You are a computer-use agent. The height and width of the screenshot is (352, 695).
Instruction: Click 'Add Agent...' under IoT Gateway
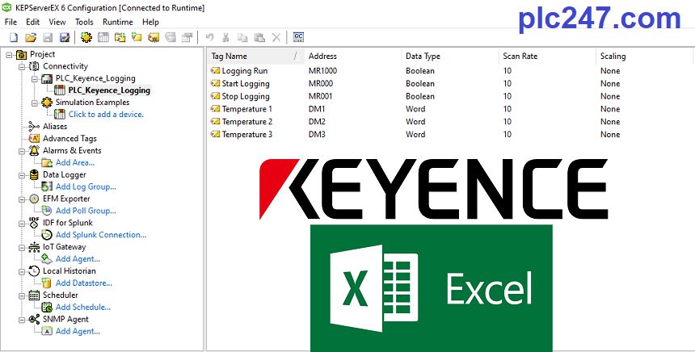[x=78, y=258]
